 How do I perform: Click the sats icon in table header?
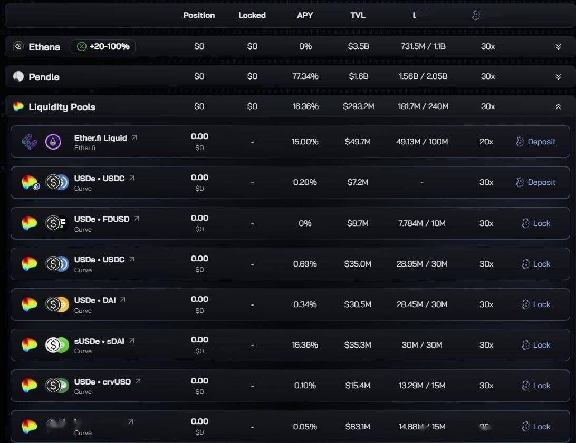point(476,15)
